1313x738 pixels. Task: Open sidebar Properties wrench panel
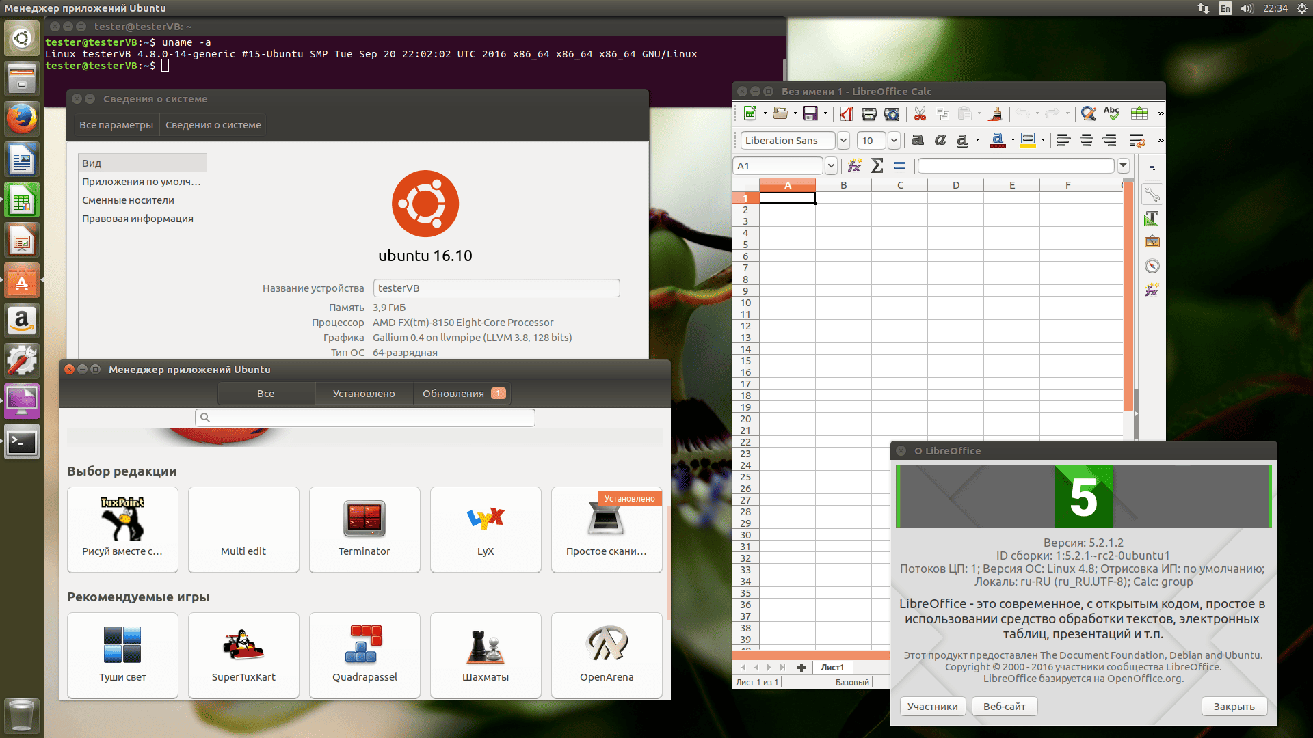click(1152, 195)
